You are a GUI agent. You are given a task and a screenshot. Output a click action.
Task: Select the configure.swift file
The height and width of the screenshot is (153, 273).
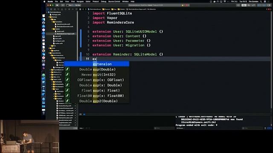coord(59,41)
